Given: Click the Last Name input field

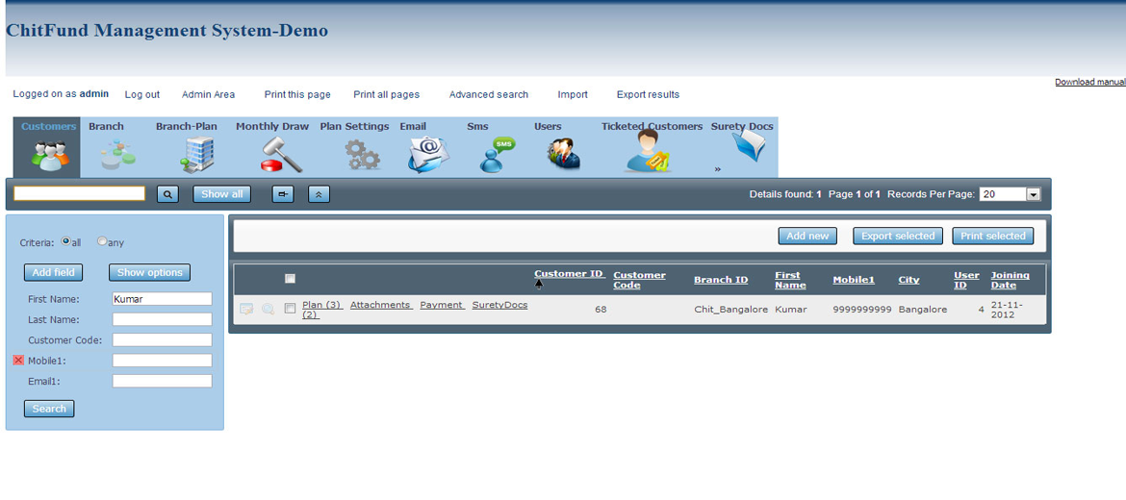Looking at the screenshot, I should click(162, 319).
